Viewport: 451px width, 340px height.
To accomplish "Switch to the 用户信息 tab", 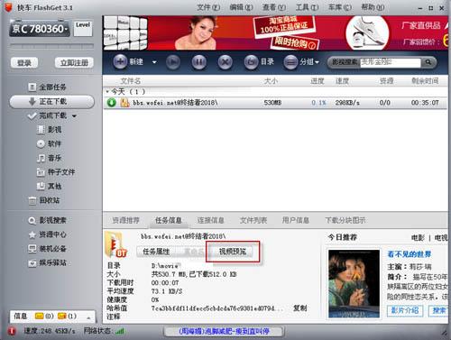I will (x=296, y=220).
